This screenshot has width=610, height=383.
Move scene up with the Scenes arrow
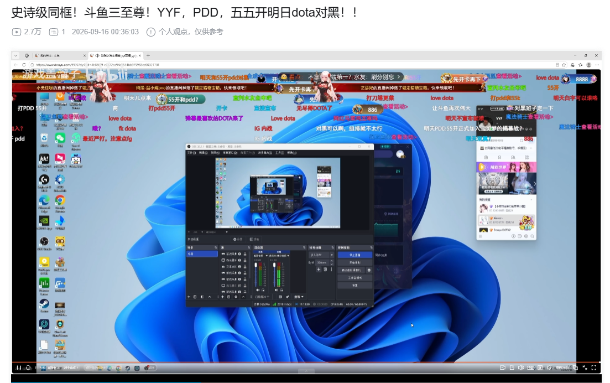(210, 297)
